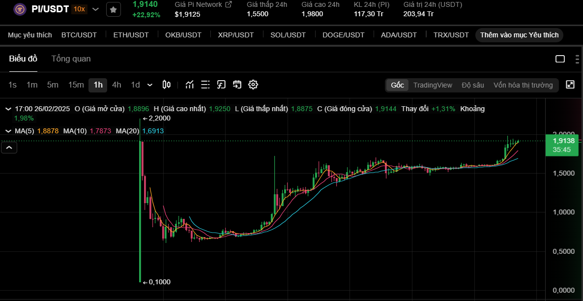
Task: Click the 10x leverage badge
Action: (x=79, y=8)
